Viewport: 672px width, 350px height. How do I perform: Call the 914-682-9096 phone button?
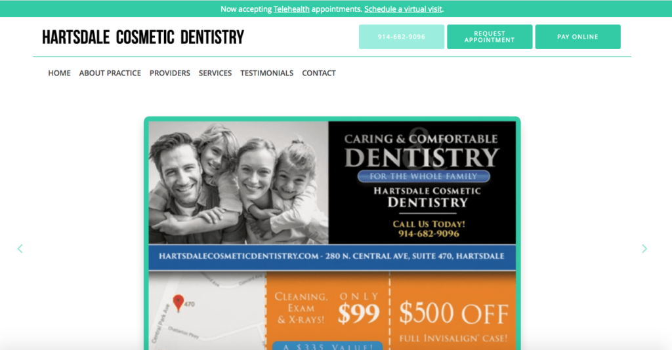click(x=402, y=37)
